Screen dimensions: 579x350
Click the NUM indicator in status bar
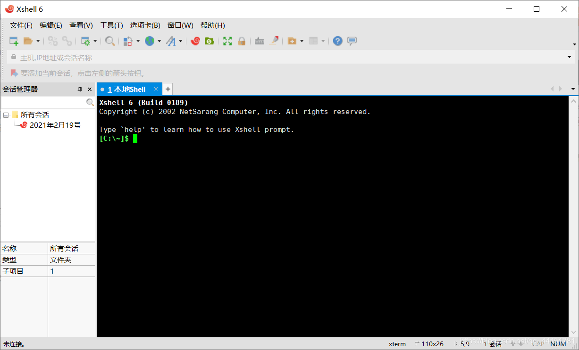(558, 344)
